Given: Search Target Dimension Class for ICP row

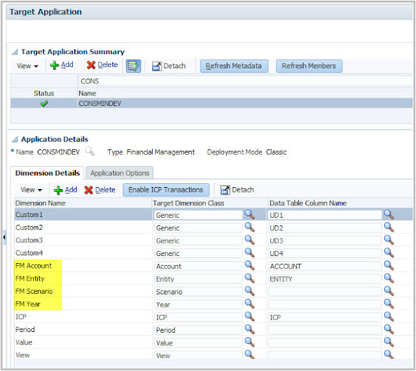Looking at the screenshot, I should tap(250, 316).
